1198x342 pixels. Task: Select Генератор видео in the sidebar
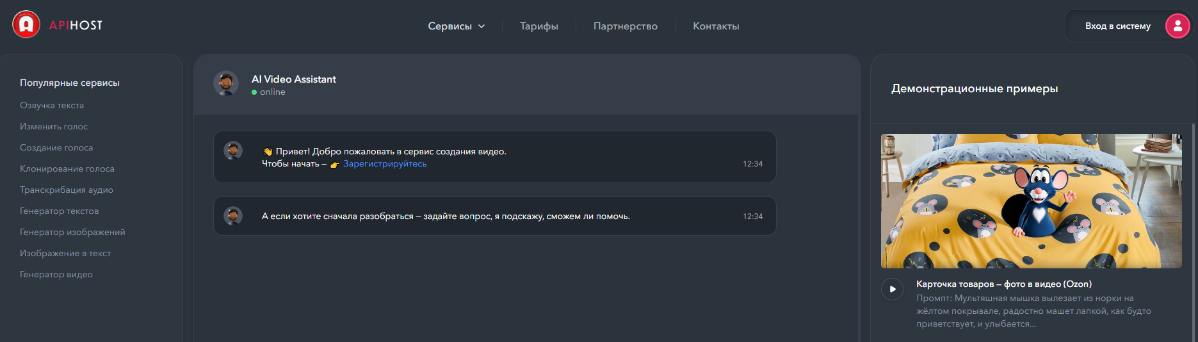(56, 274)
